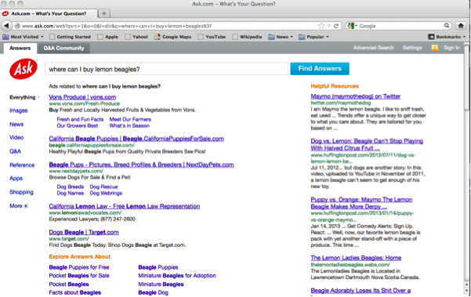Open new tab with plus button
This screenshot has height=297, width=471.
tap(104, 13)
